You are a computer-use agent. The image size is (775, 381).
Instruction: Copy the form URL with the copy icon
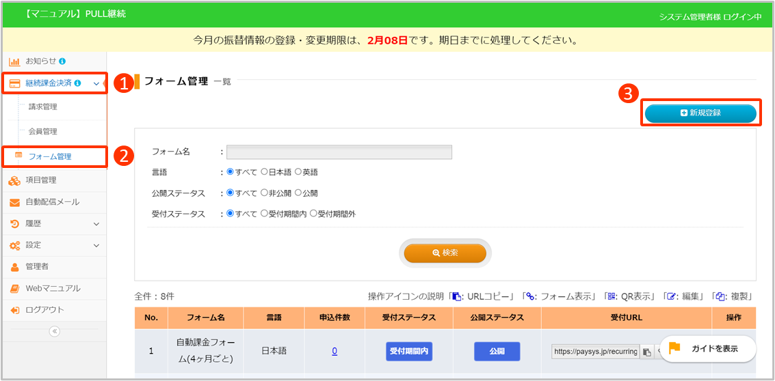coord(646,352)
